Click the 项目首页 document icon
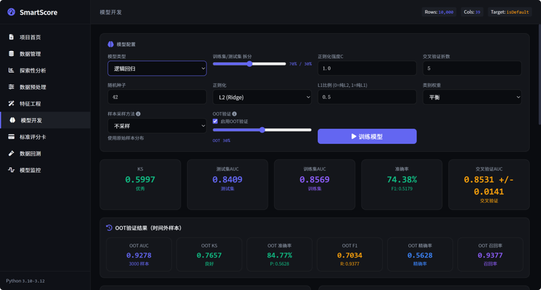 click(x=11, y=37)
